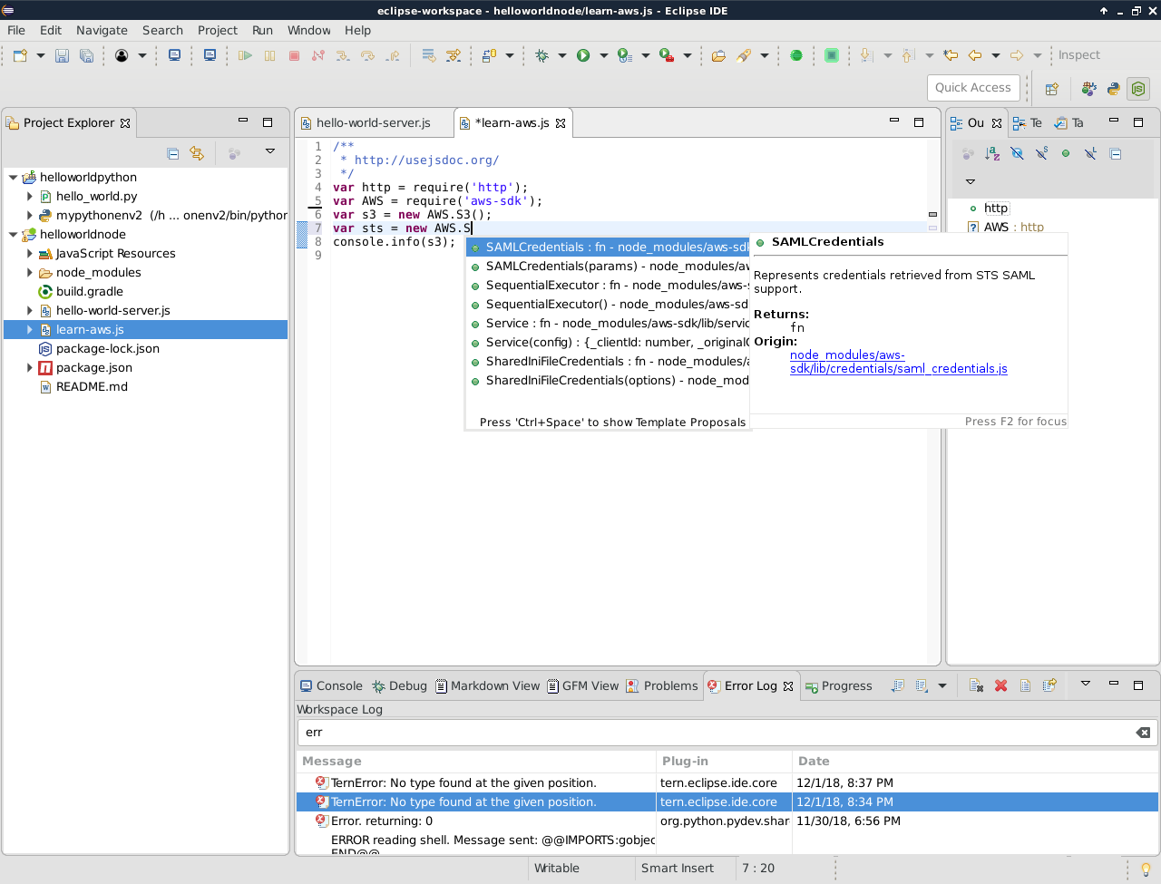The width and height of the screenshot is (1161, 884).
Task: Toggle alphabetical sort in Outline view
Action: pyautogui.click(x=992, y=154)
